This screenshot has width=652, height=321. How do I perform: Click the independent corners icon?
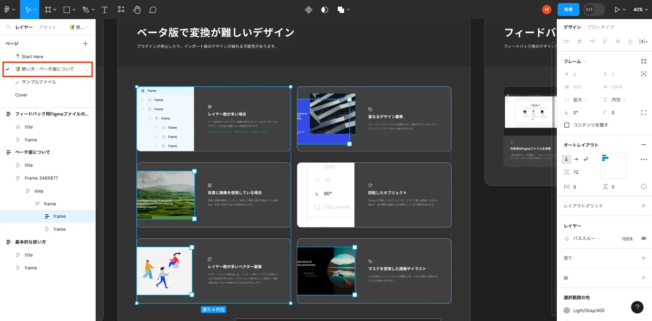tap(644, 112)
